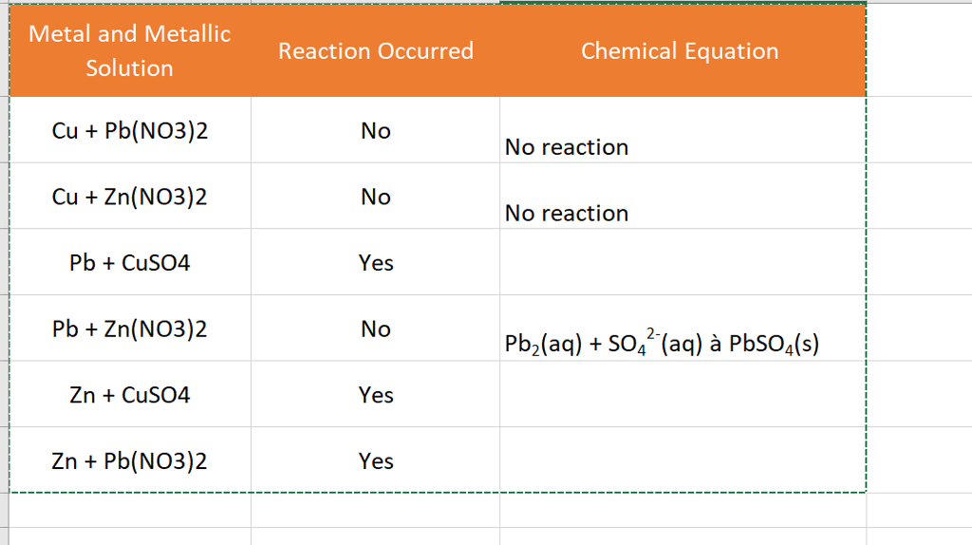Screen dimensions: 972x545
Task: Select the 'Yes' cell for Zn + CuSO4
Action: click(376, 394)
